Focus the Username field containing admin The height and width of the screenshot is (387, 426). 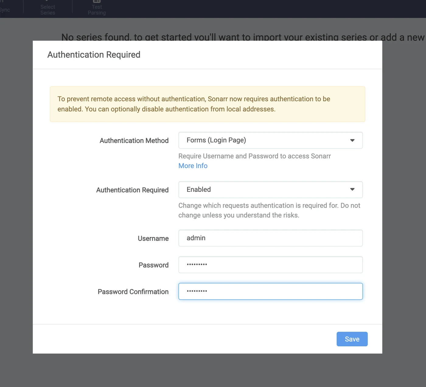tap(271, 238)
